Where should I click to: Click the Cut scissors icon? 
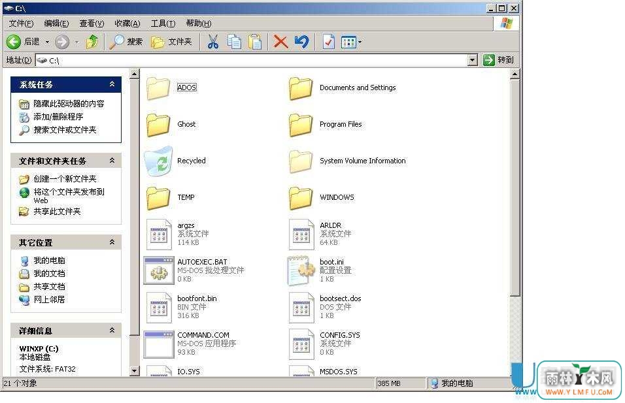pos(213,41)
